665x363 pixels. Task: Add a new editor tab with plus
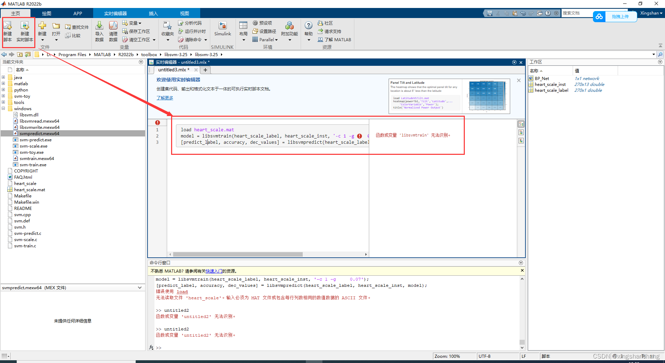(x=205, y=70)
